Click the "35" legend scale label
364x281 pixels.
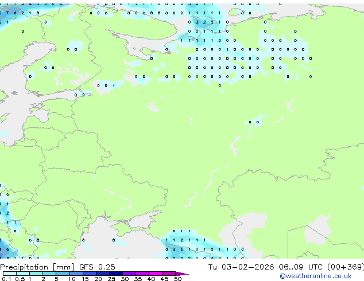pos(138,279)
